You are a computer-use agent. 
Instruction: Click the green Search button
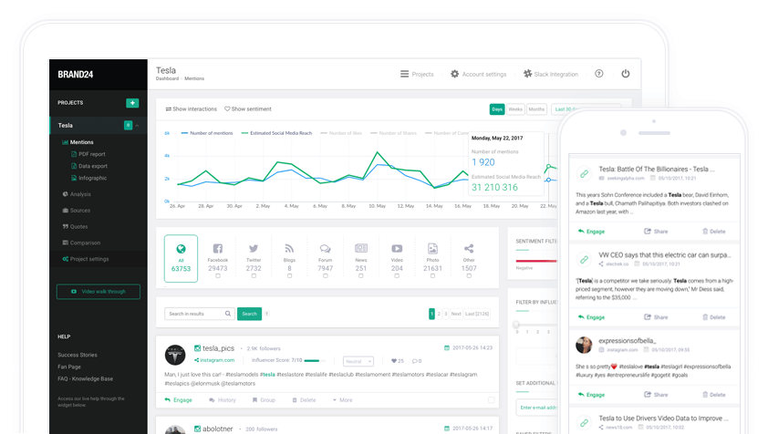click(249, 314)
